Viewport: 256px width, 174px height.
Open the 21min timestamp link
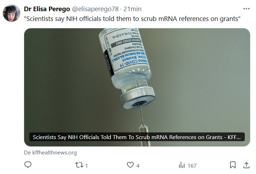point(130,8)
